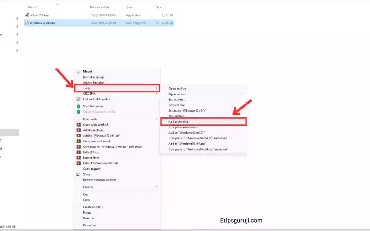The height and width of the screenshot is (231, 370).
Task: Expand the 7-Zip submenu arrow
Action: click(x=157, y=88)
